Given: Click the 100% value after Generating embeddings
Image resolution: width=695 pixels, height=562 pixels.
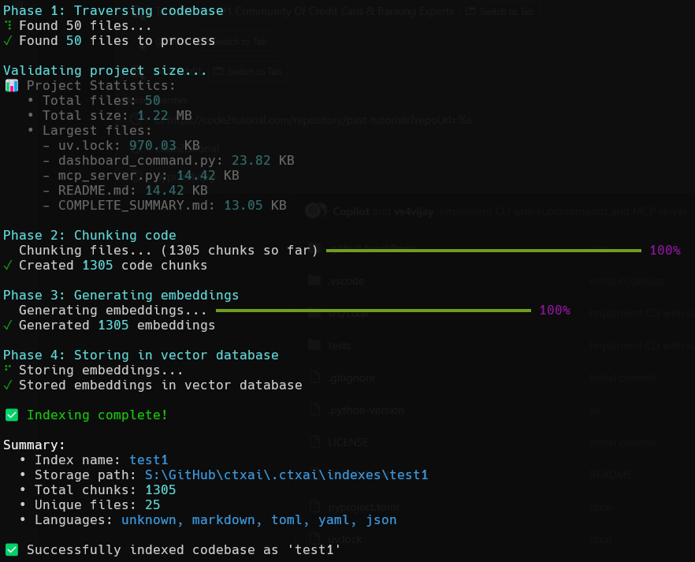Looking at the screenshot, I should click(555, 311).
